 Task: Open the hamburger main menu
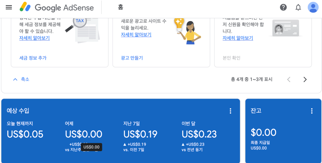tap(9, 8)
